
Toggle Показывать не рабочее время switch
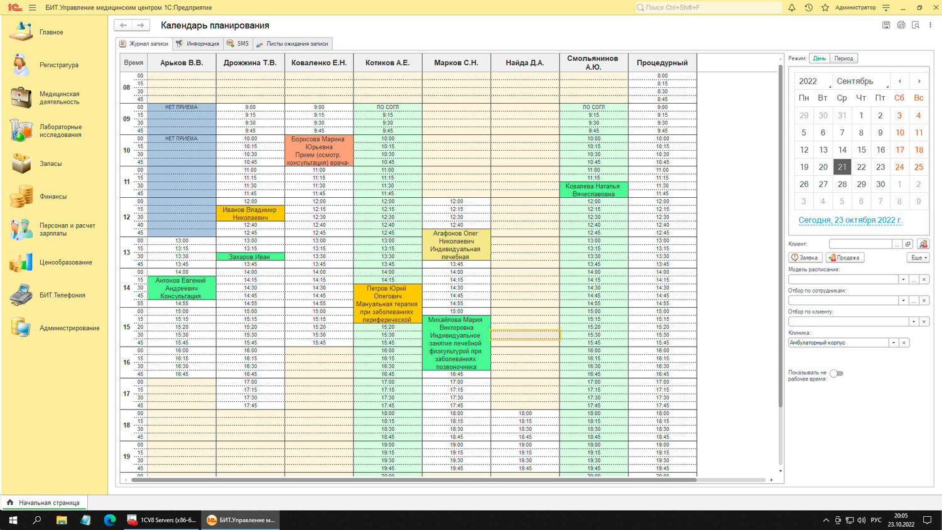tap(836, 373)
